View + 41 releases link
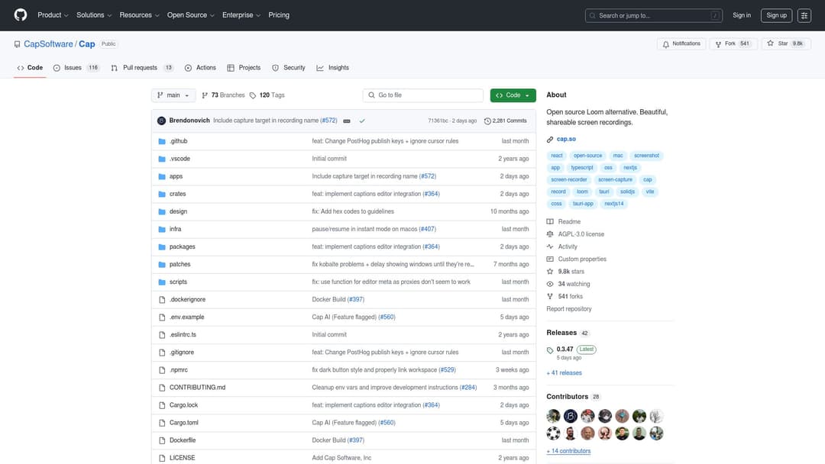 [x=564, y=373]
